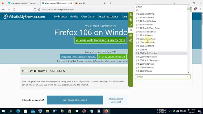Choose (-10:00) HST timezone
Screen dimensions: 203x114
tap(161, 50)
